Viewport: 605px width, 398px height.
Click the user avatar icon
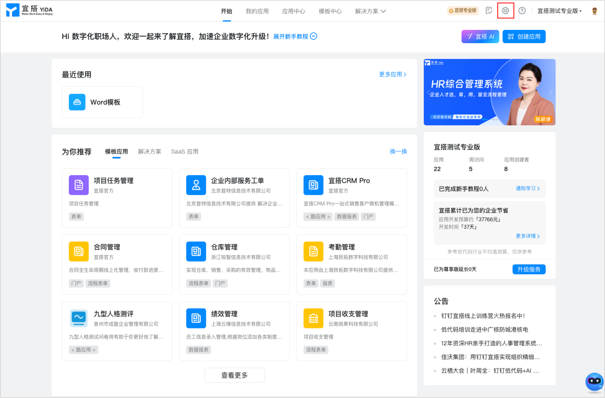595,11
